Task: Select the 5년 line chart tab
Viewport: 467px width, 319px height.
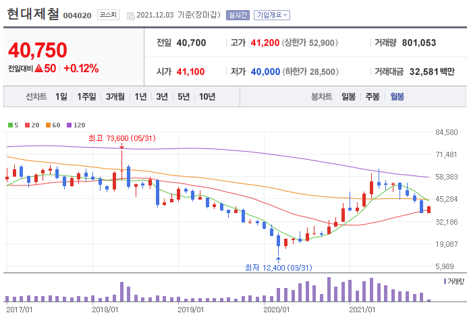Action: pos(184,96)
